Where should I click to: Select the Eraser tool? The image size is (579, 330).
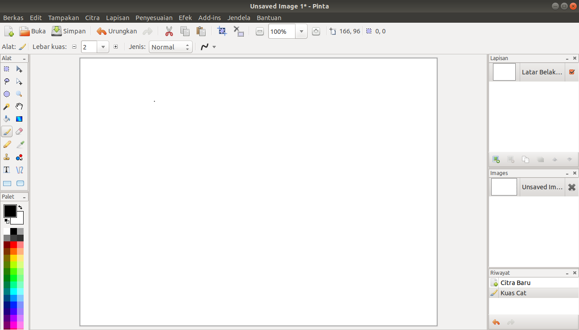(x=20, y=132)
